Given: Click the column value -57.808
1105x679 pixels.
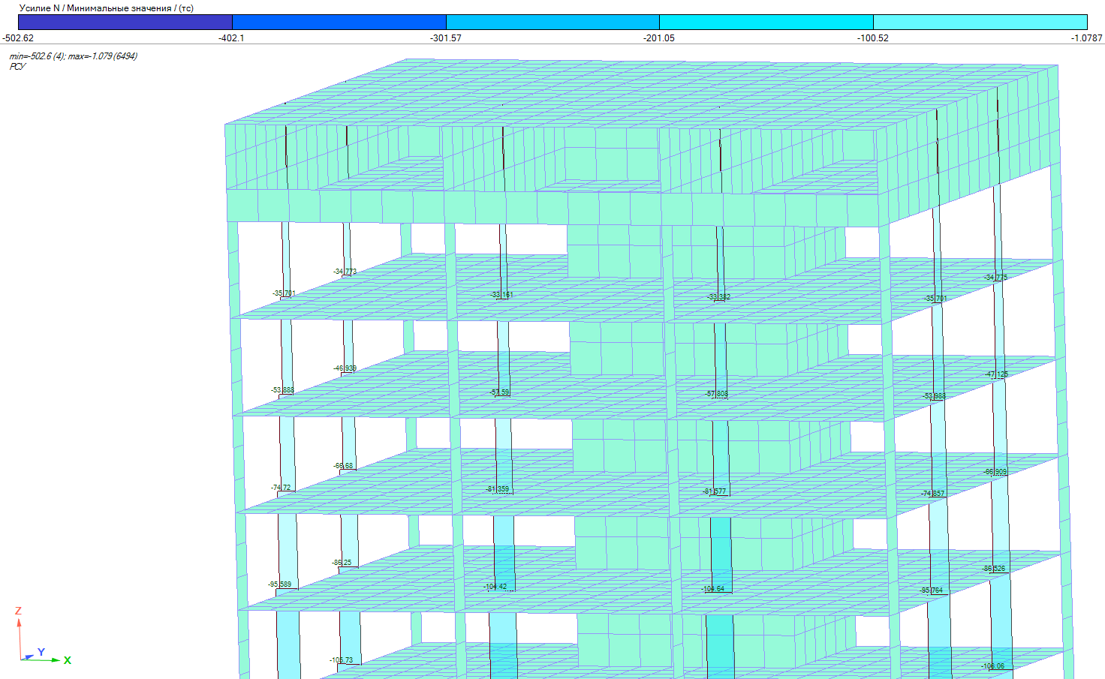Looking at the screenshot, I should (718, 394).
